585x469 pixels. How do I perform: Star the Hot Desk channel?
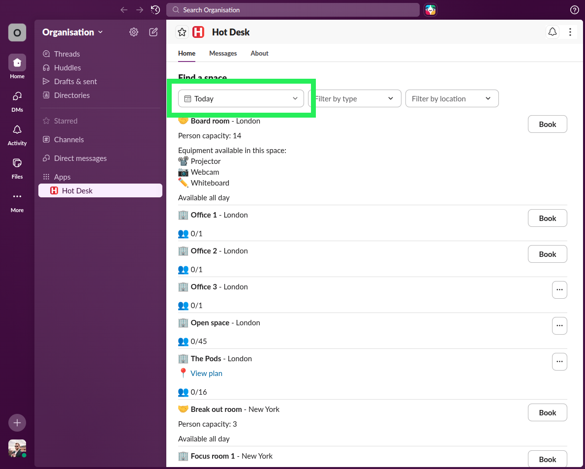182,31
